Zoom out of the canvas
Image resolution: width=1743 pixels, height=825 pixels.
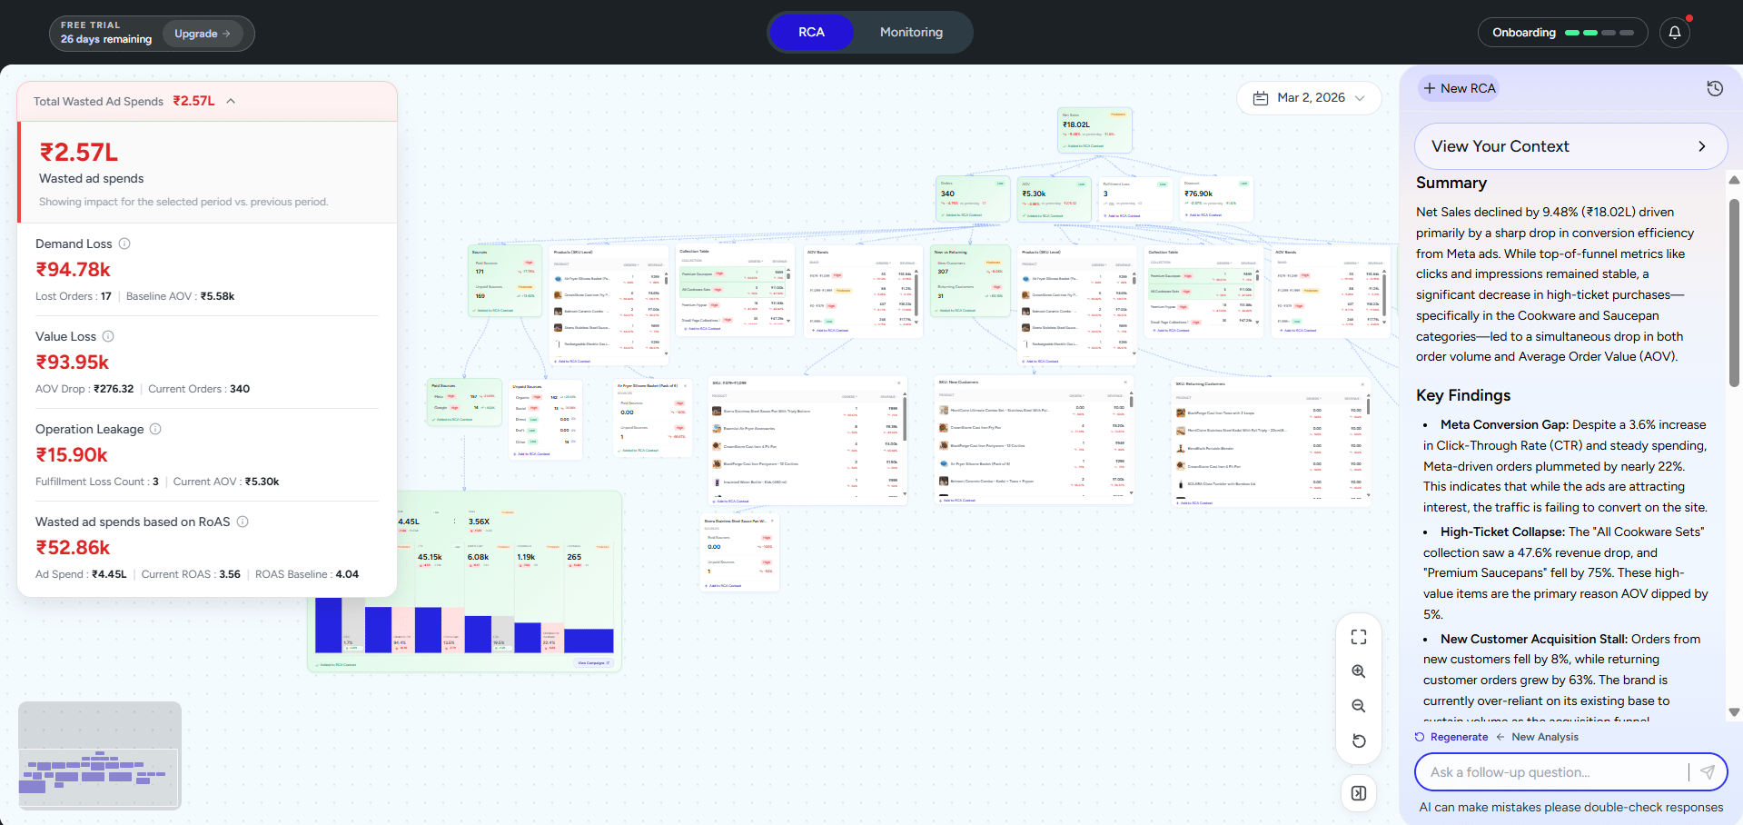[1359, 706]
